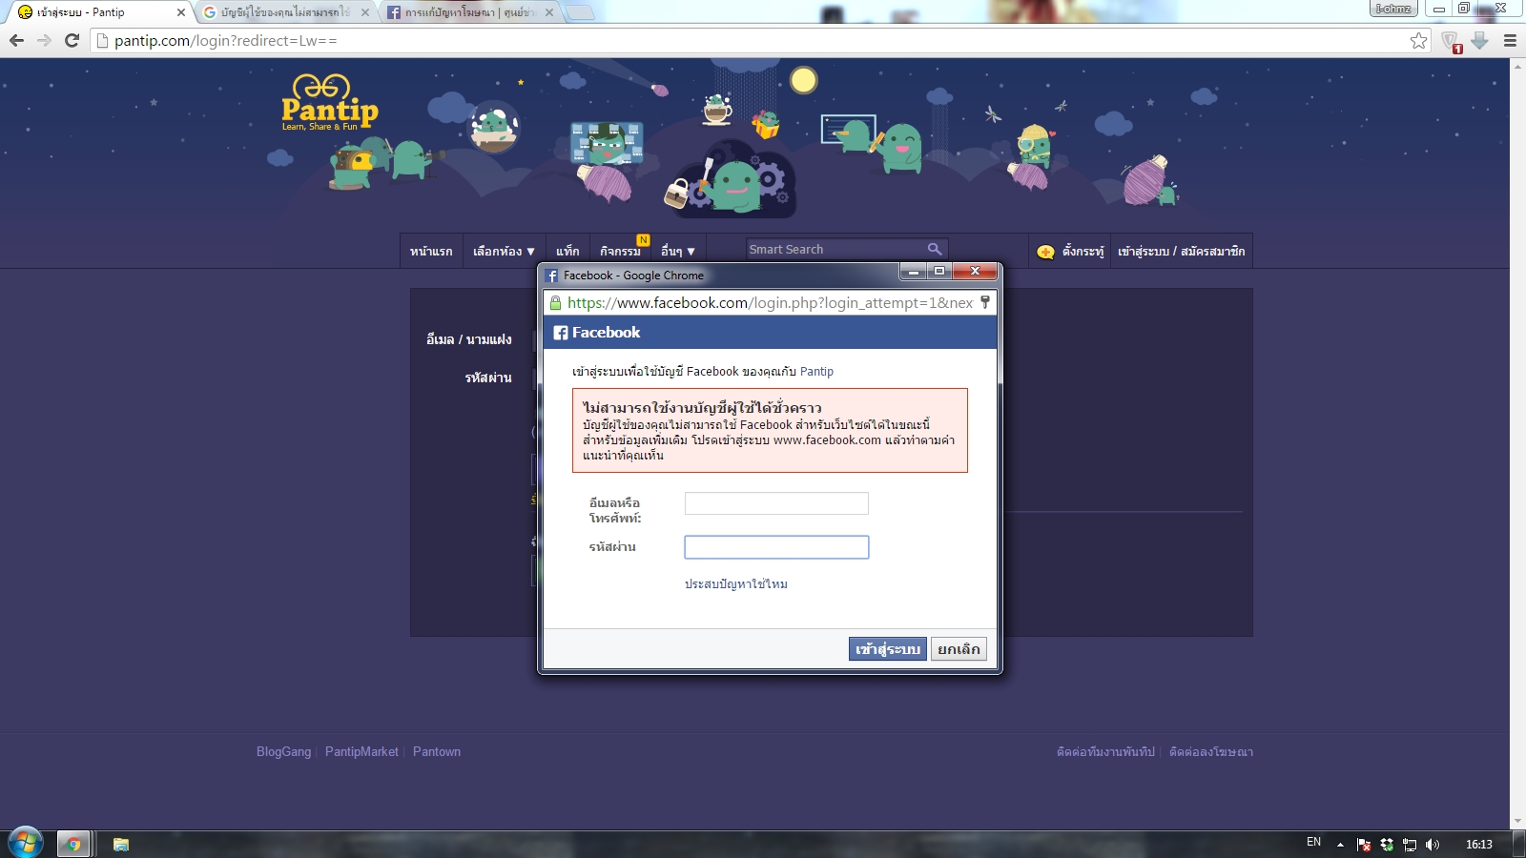The width and height of the screenshot is (1526, 858).
Task: Open the แท็ก menu item
Action: (567, 251)
